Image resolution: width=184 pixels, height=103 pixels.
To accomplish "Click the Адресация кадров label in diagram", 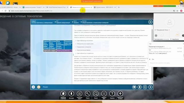I will click(x=50, y=51).
